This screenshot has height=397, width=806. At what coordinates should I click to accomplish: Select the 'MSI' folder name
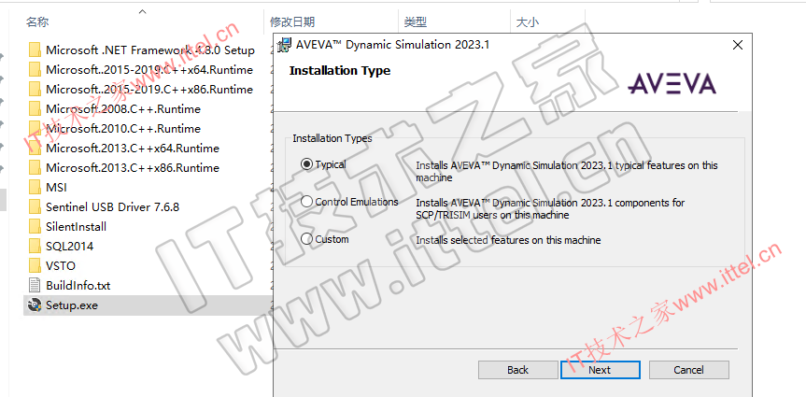click(57, 188)
